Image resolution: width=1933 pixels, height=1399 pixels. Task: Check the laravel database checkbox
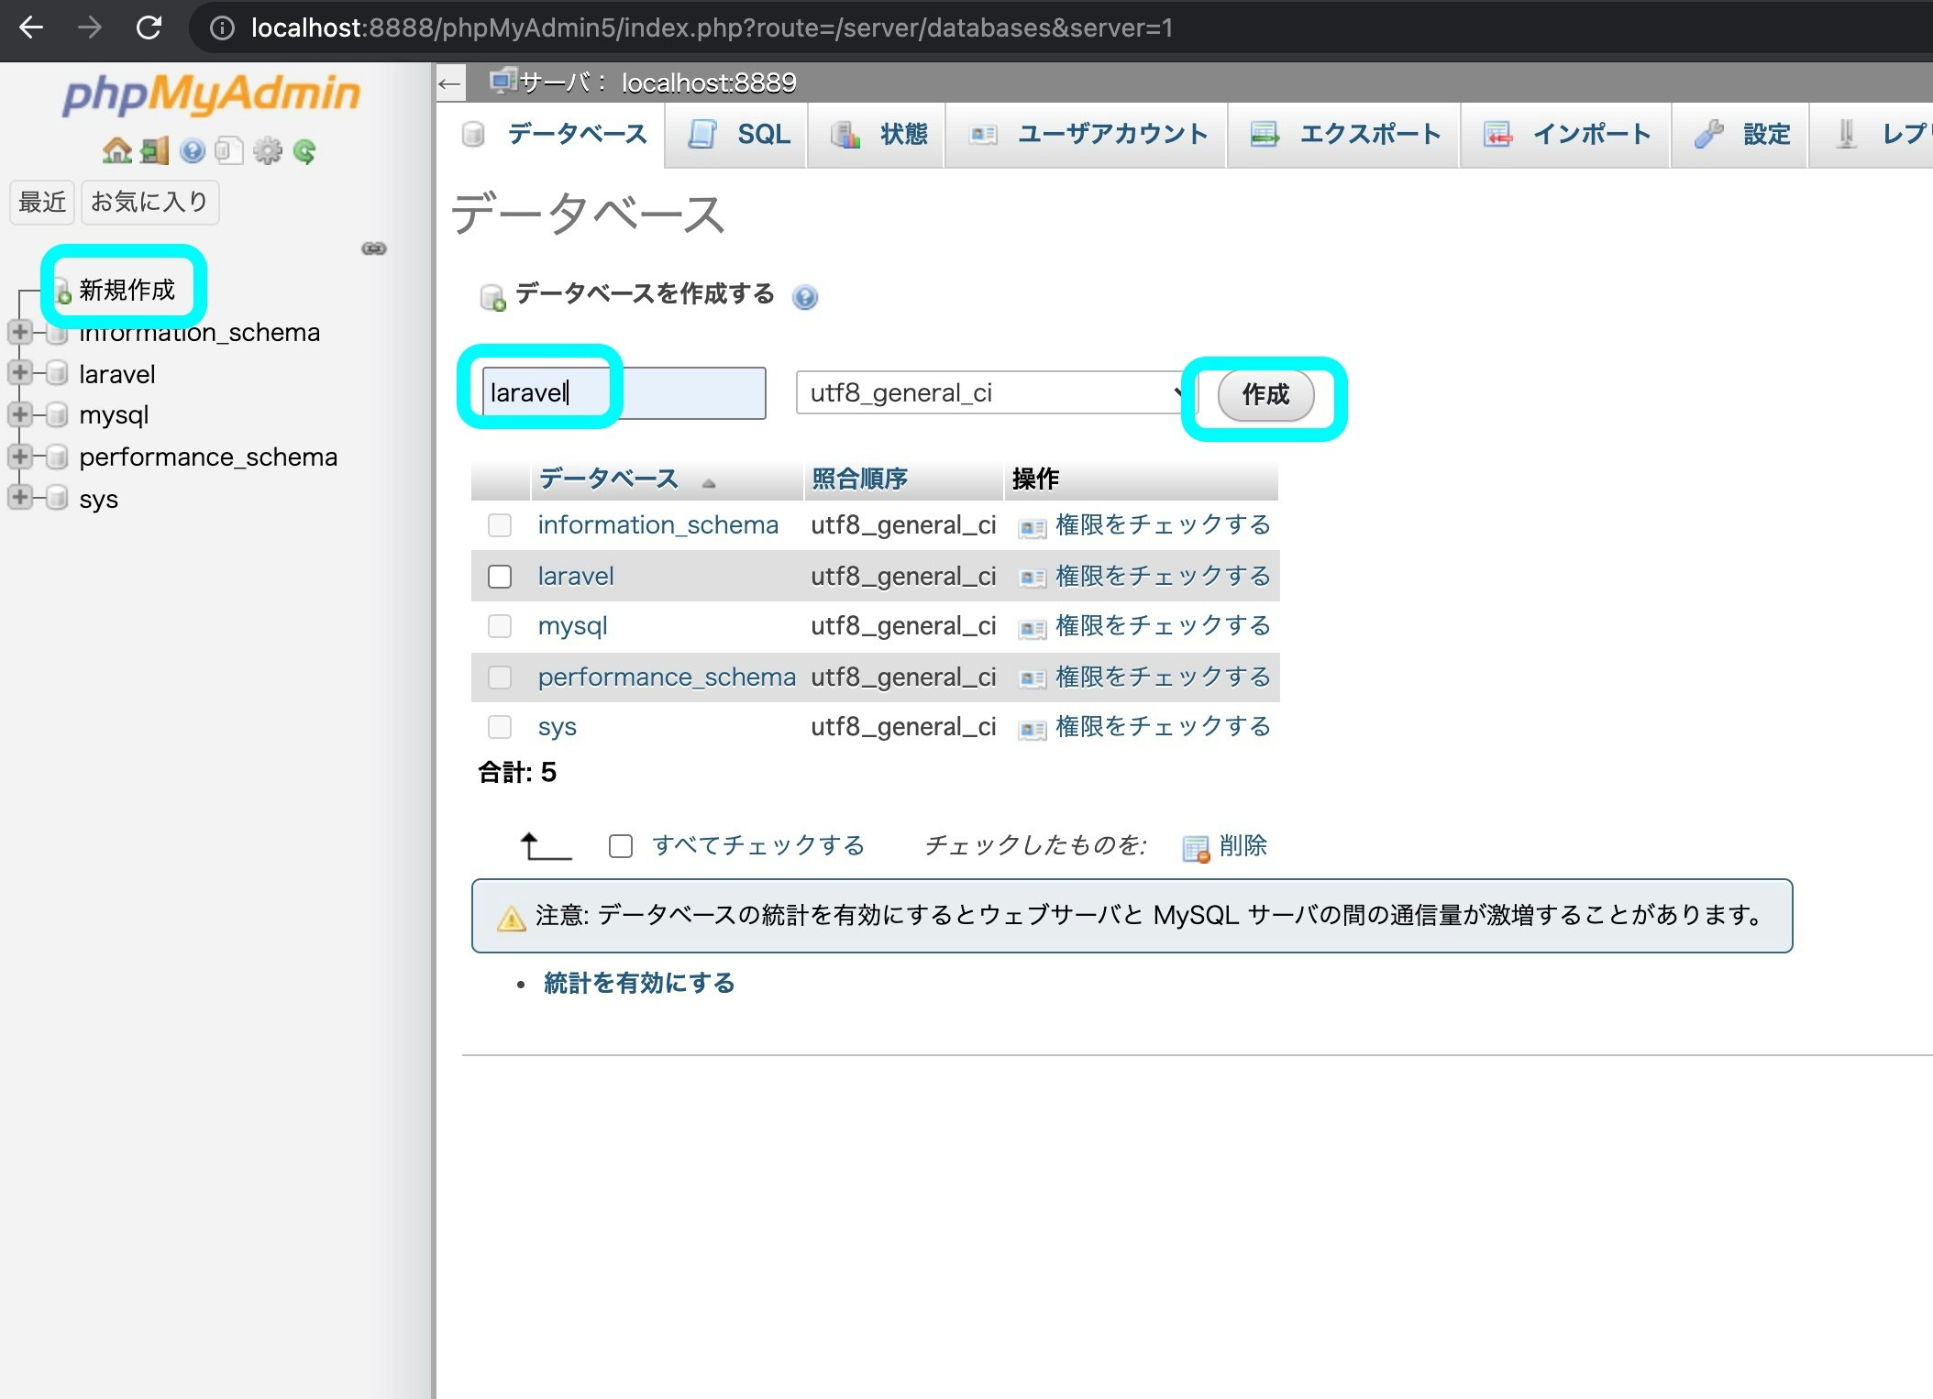500,576
